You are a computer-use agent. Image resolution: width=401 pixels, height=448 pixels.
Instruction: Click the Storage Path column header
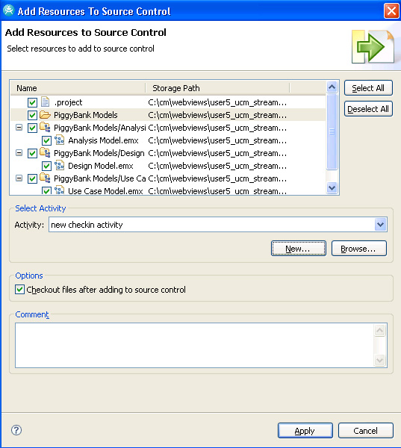[218, 88]
